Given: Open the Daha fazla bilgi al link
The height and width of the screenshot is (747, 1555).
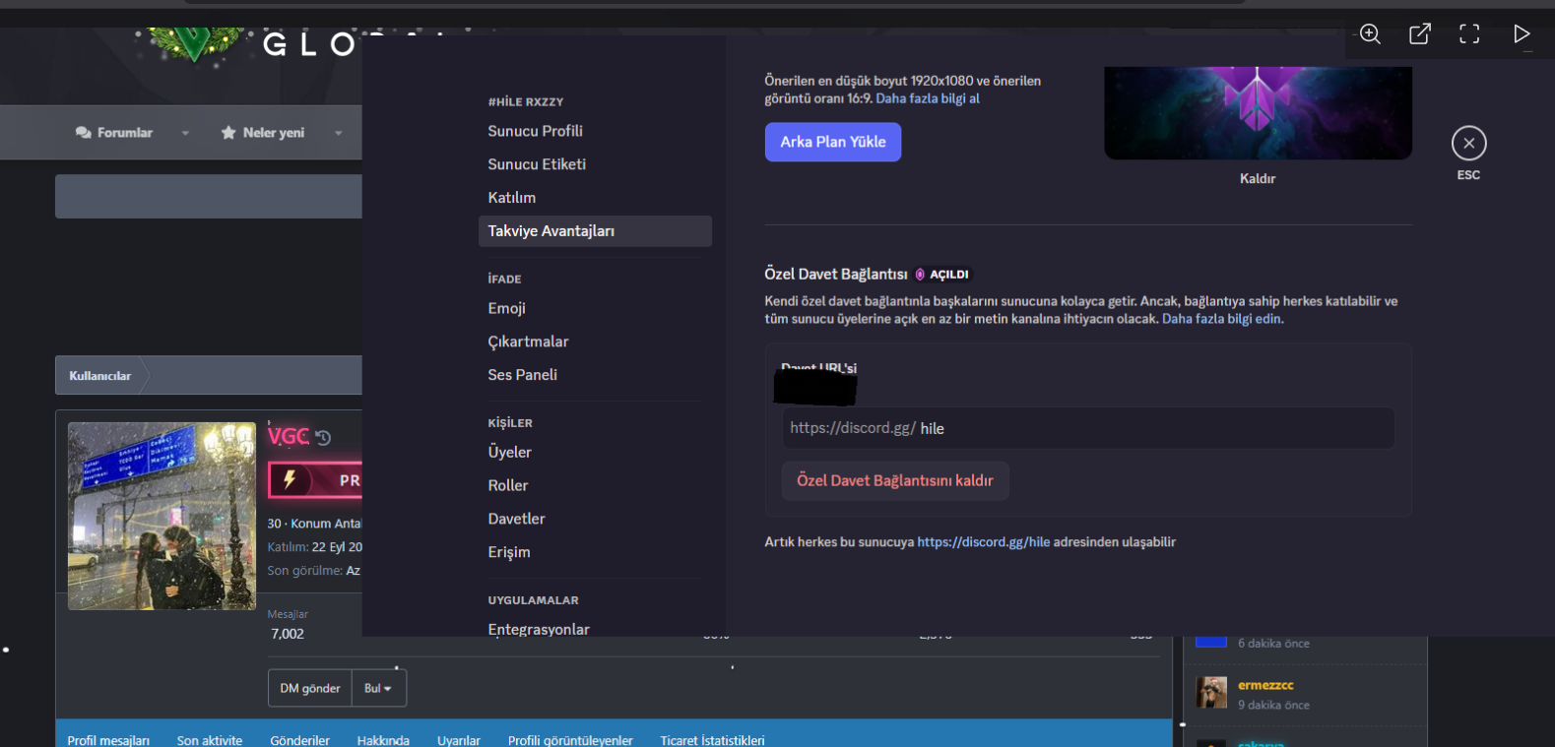Looking at the screenshot, I should 928,98.
